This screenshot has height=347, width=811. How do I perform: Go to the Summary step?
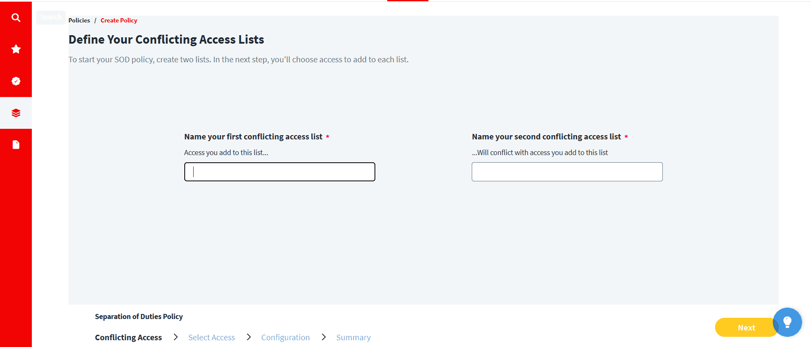(353, 337)
